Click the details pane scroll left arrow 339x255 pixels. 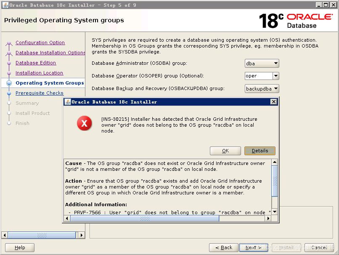67,218
